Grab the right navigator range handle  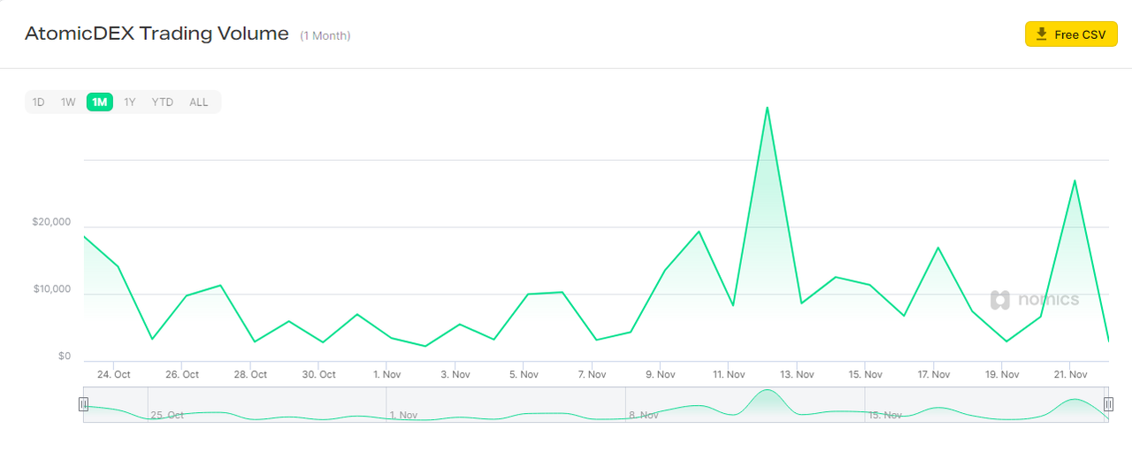[1107, 404]
